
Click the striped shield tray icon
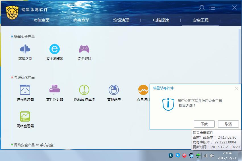(191, 156)
